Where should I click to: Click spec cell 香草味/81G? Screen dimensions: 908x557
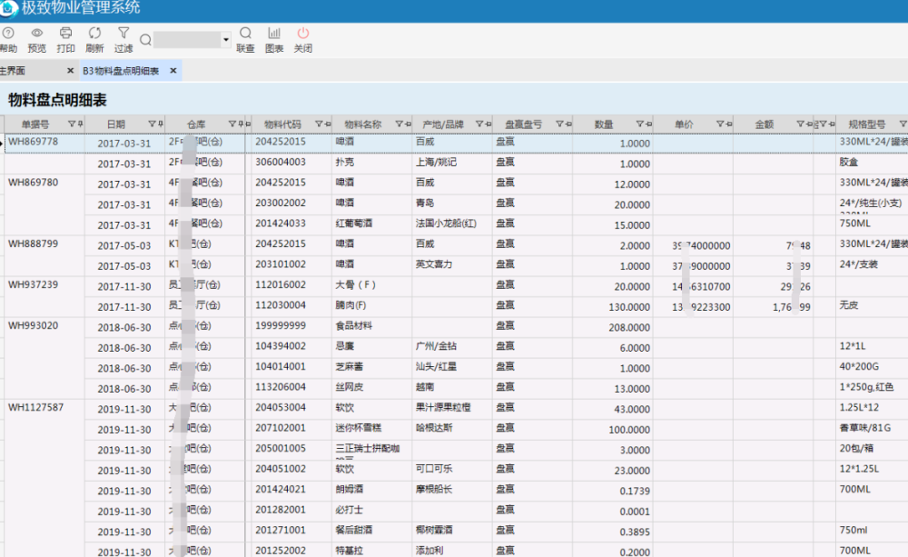[865, 428]
